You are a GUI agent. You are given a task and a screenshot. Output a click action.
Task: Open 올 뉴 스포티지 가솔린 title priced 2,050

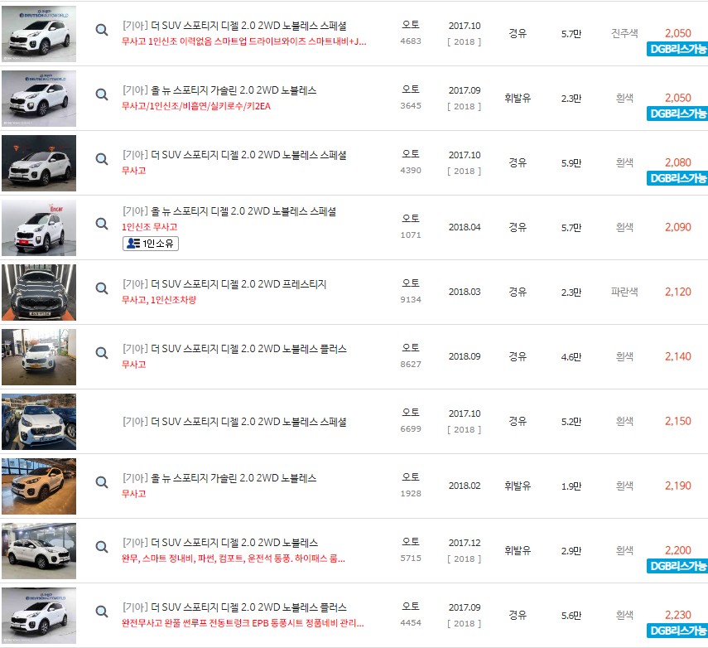coord(219,91)
